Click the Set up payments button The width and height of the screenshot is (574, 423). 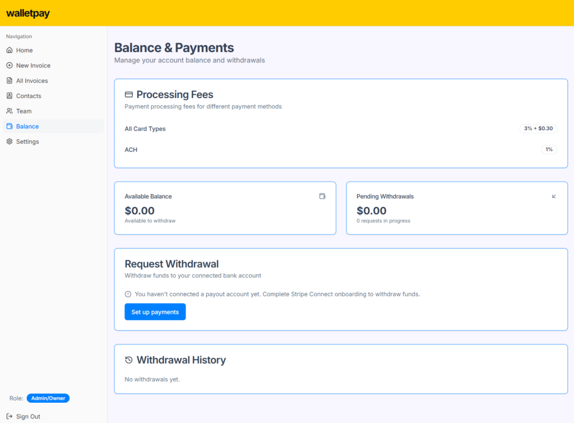point(155,312)
